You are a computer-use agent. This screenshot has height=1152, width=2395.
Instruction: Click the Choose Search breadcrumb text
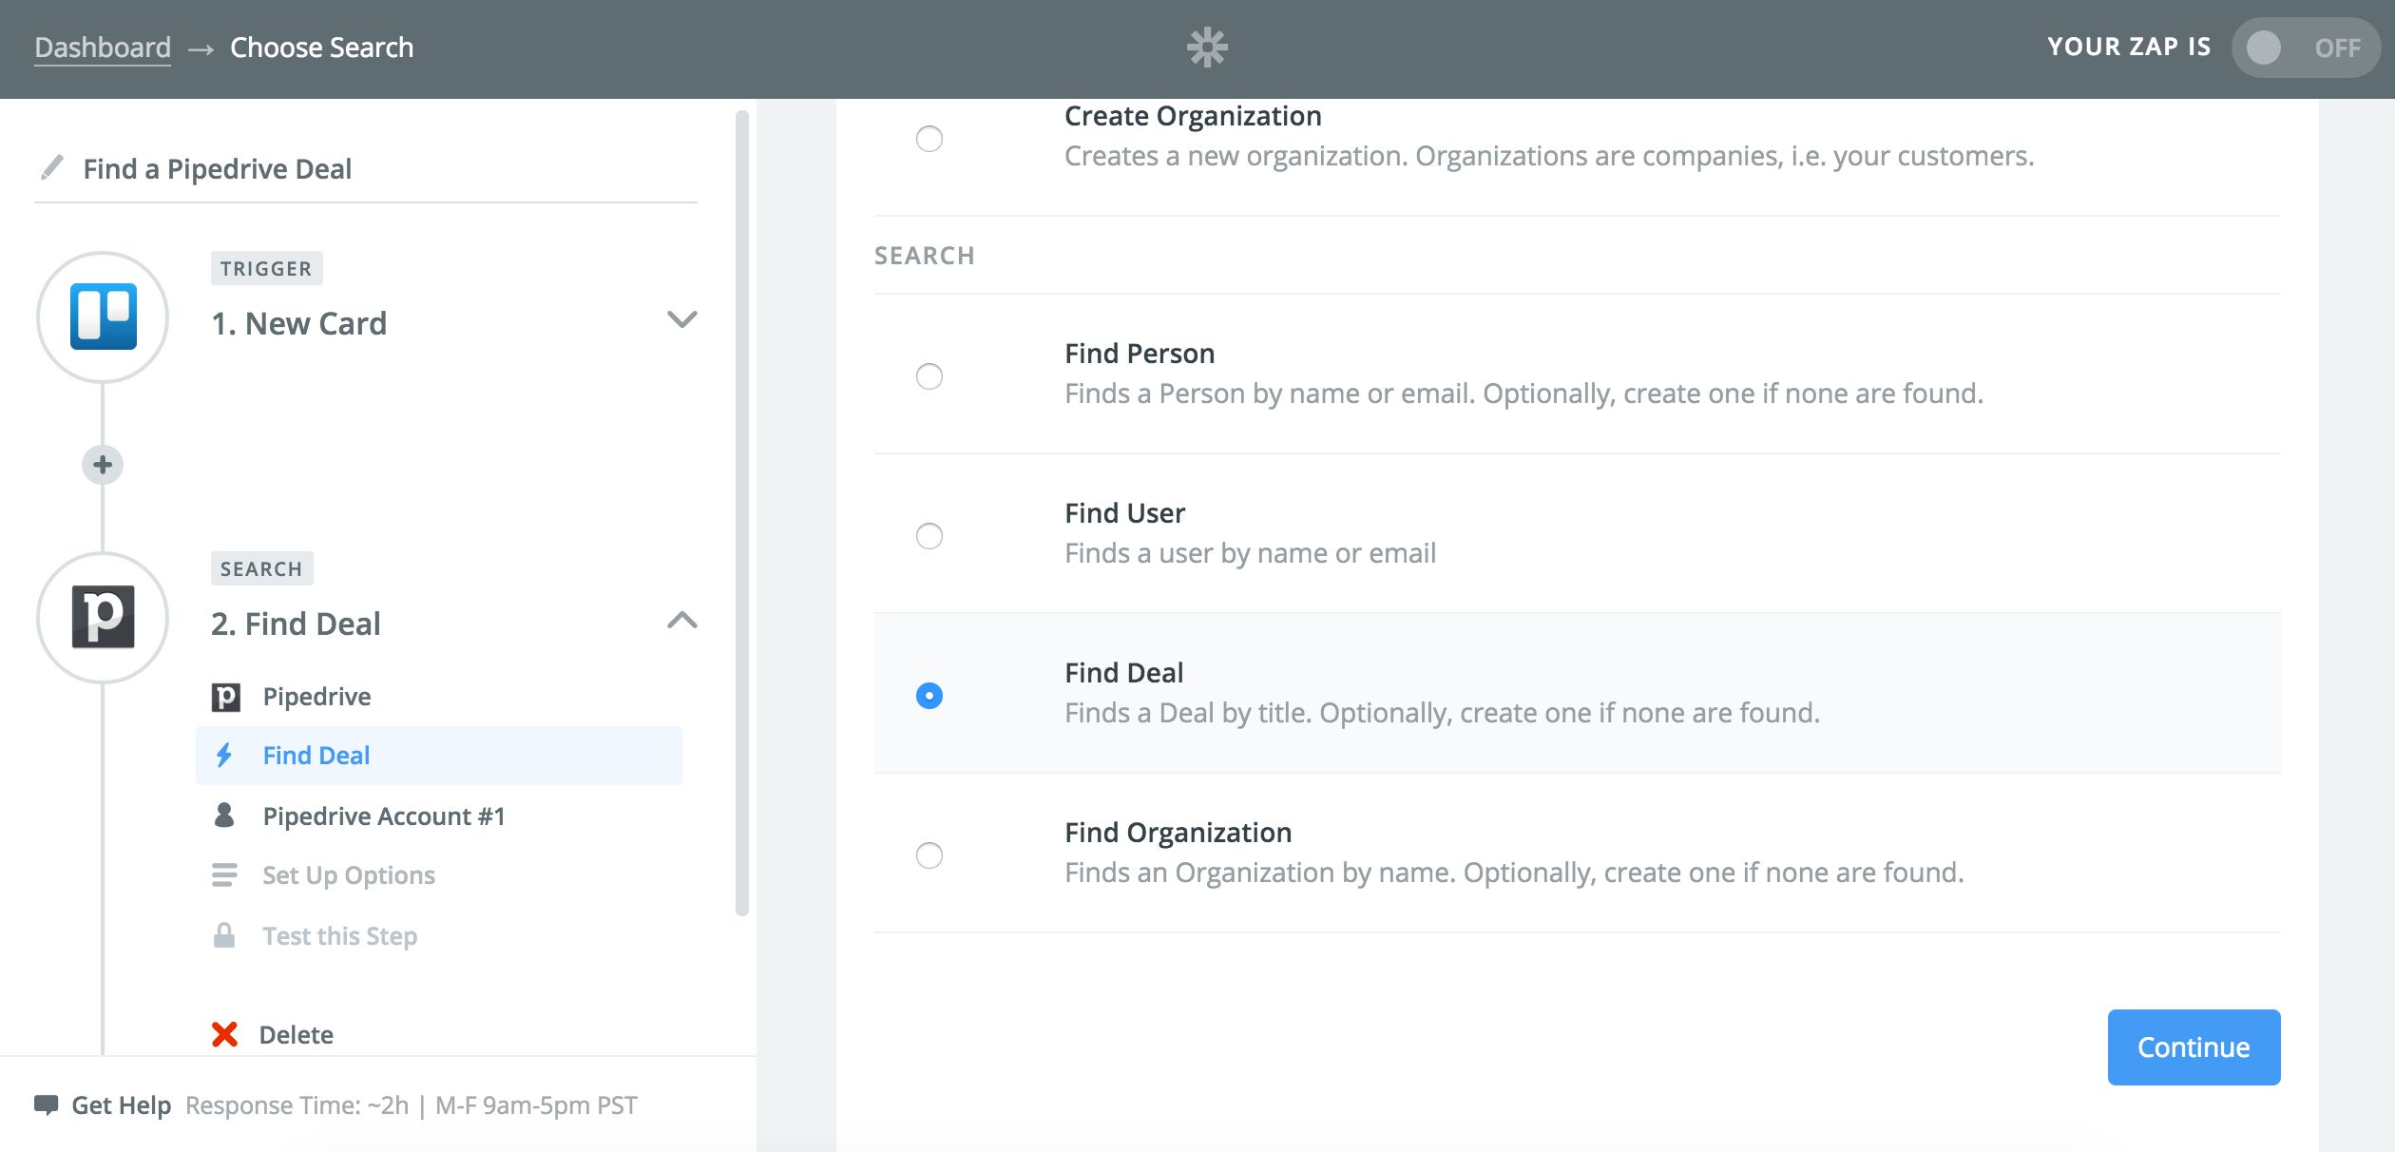point(321,48)
